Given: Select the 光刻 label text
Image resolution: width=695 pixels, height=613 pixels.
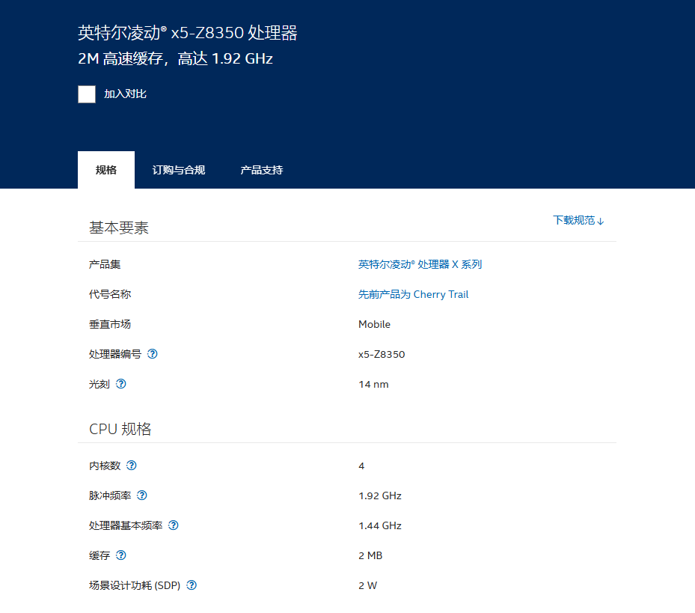Looking at the screenshot, I should point(99,384).
